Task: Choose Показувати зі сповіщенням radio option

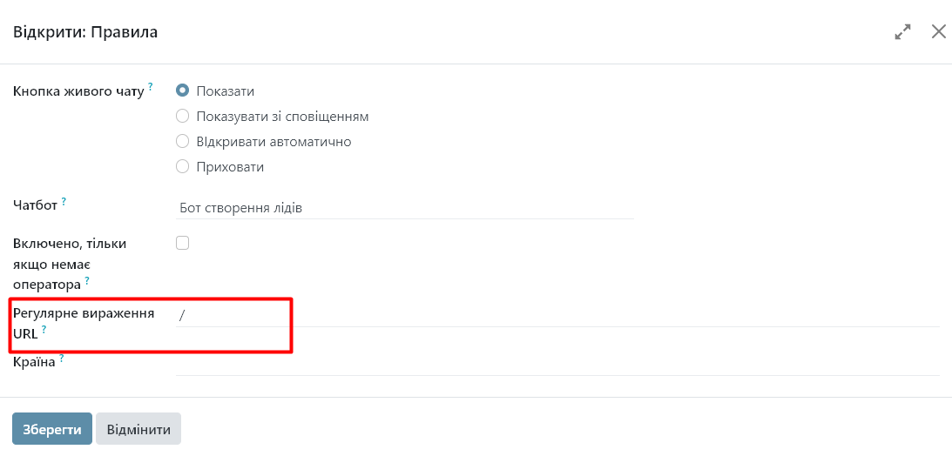Action: (x=183, y=116)
